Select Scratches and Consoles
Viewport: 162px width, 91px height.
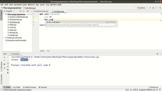(x=17, y=40)
